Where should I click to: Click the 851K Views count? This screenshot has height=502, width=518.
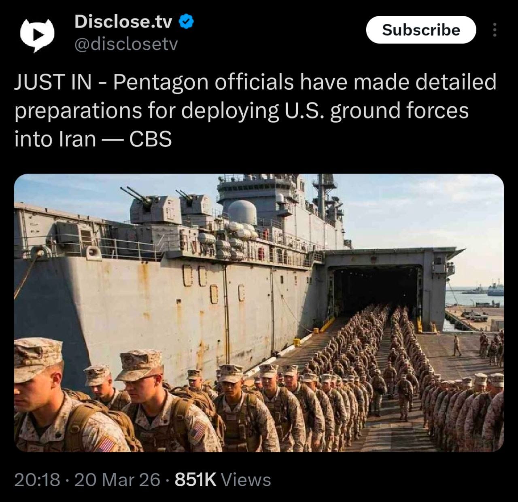click(x=223, y=480)
